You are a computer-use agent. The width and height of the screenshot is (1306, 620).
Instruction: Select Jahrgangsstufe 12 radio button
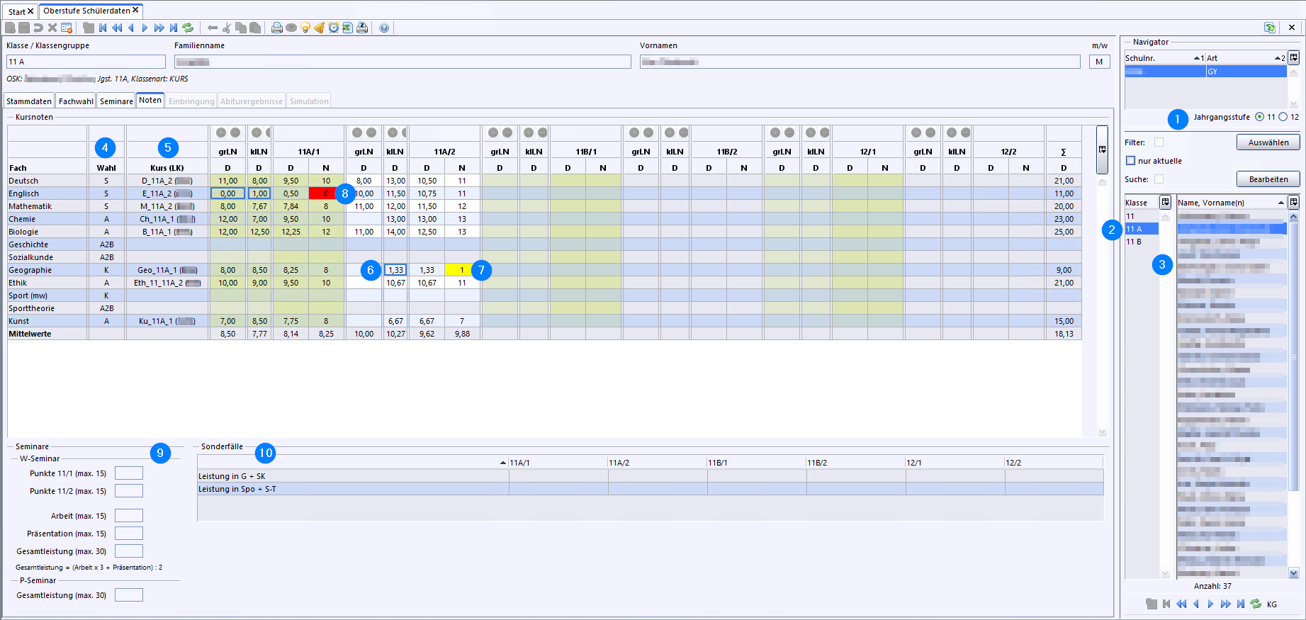click(x=1283, y=117)
